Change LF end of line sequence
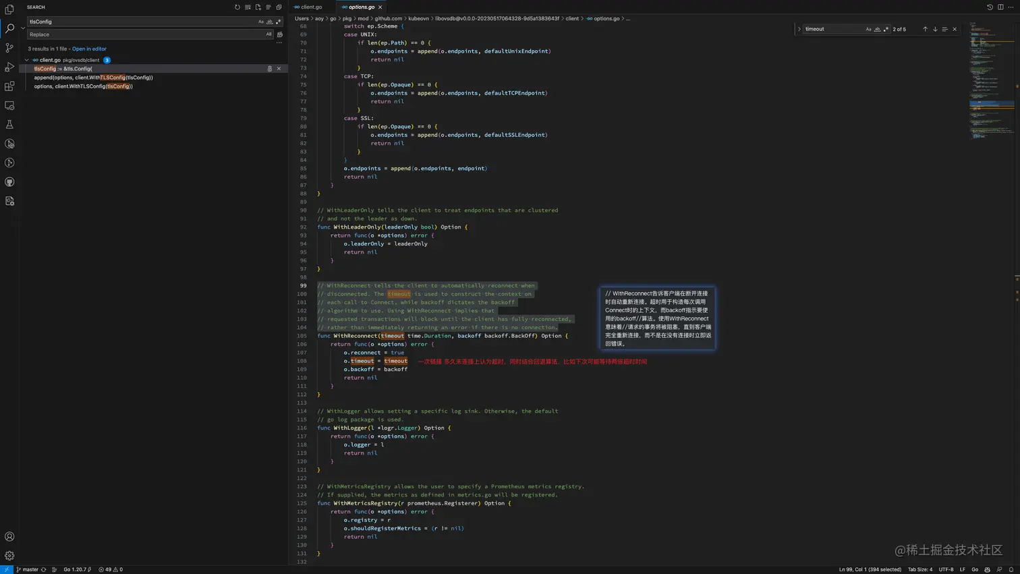This screenshot has height=574, width=1020. point(963,569)
